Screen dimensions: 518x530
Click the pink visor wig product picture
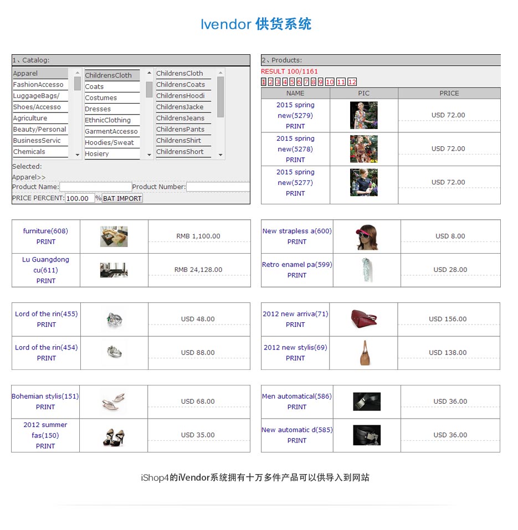(x=367, y=236)
